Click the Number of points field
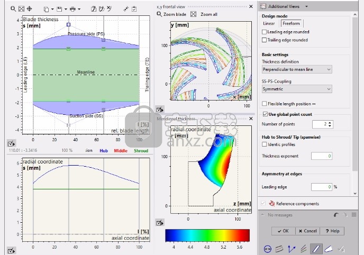Viewport: 364px width, 255px height. [x=320, y=124]
